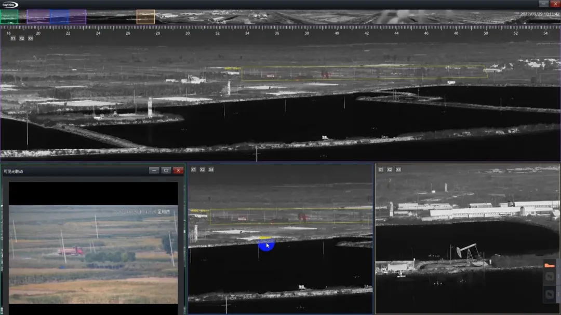Select X2 zoom in right thermal panel
Image resolution: width=561 pixels, height=315 pixels.
coord(390,169)
